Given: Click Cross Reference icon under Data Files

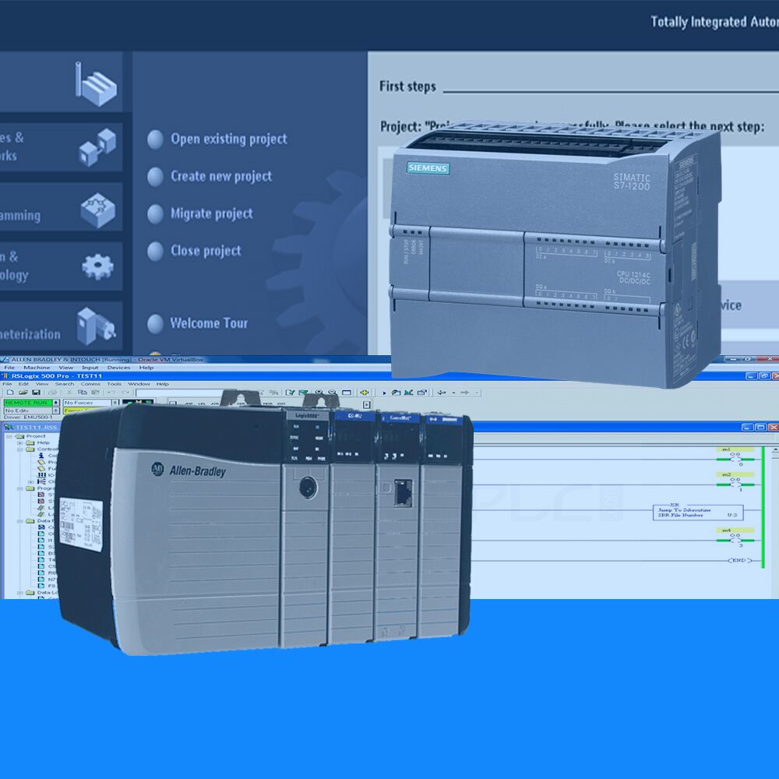Looking at the screenshot, I should point(42,527).
